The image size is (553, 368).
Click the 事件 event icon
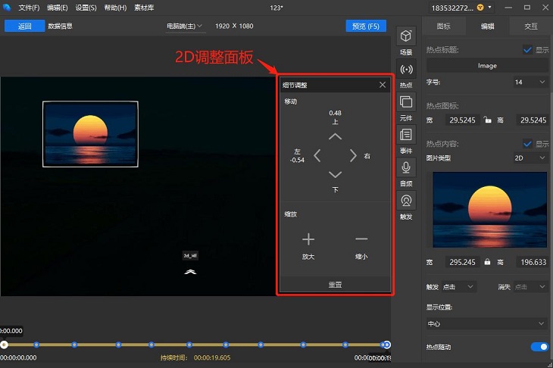pos(407,135)
